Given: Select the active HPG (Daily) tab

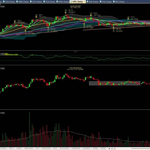Looking at the screenshot, I should [78, 2].
